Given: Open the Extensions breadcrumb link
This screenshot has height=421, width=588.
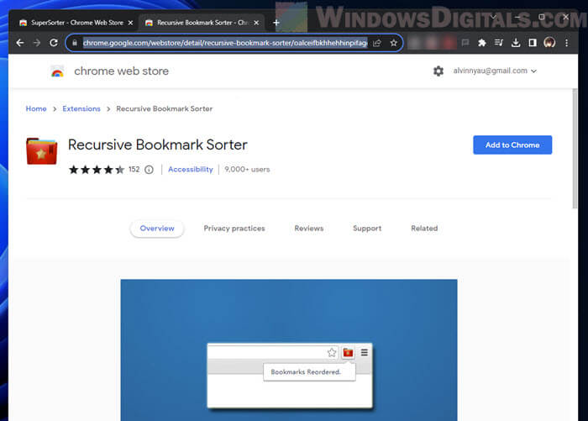Looking at the screenshot, I should pyautogui.click(x=81, y=108).
